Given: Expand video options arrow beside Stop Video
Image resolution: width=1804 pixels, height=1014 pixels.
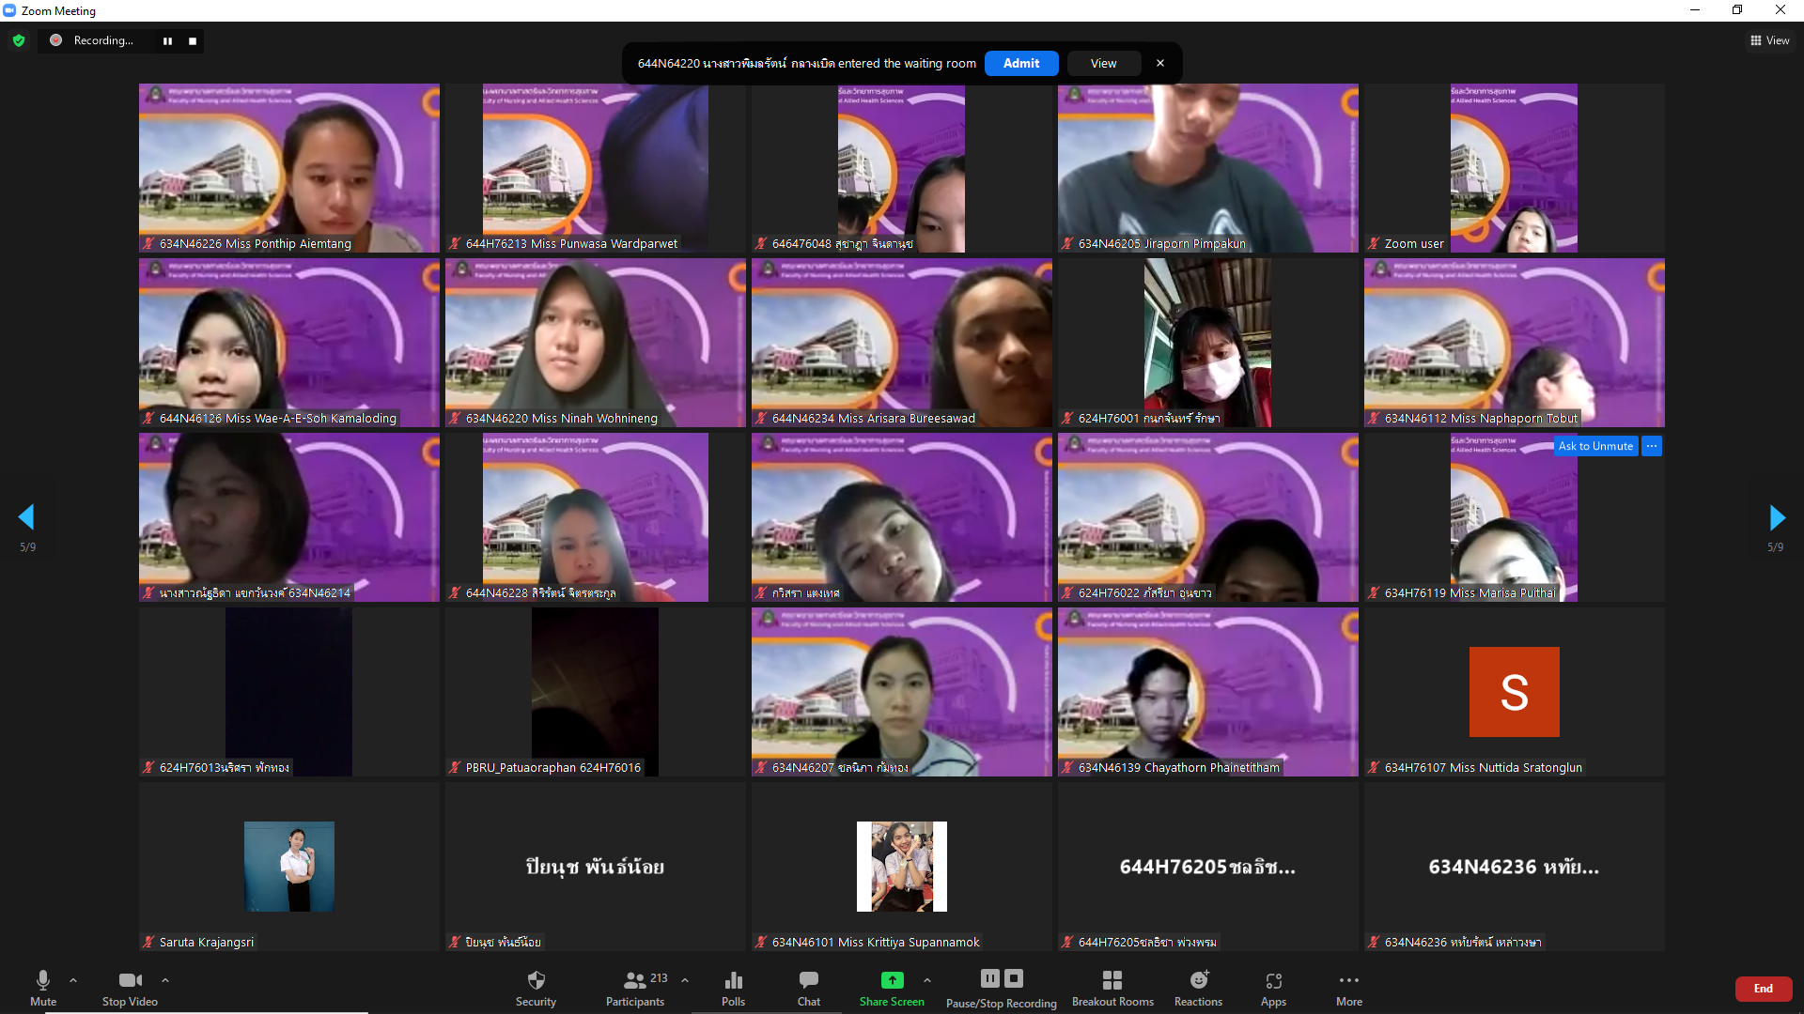Looking at the screenshot, I should click(165, 980).
